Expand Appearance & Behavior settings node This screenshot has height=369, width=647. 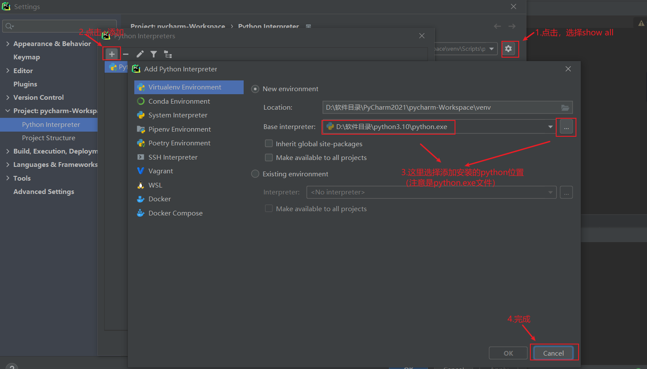click(x=8, y=44)
